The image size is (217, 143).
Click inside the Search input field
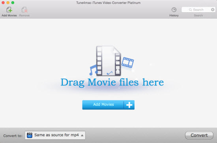click(x=198, y=10)
